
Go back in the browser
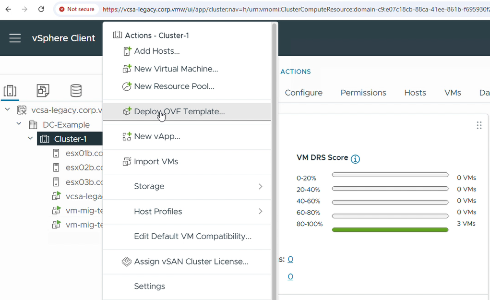[x=9, y=9]
